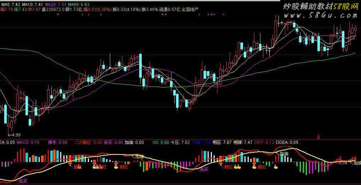Click the DDEA: 0.05 indicator value
Image resolution: width=361 pixels, height=185 pixels.
287,142
